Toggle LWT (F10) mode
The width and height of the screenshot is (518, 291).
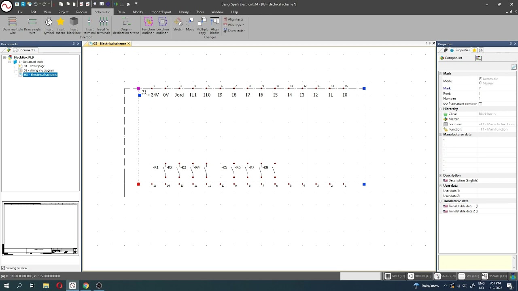469,276
